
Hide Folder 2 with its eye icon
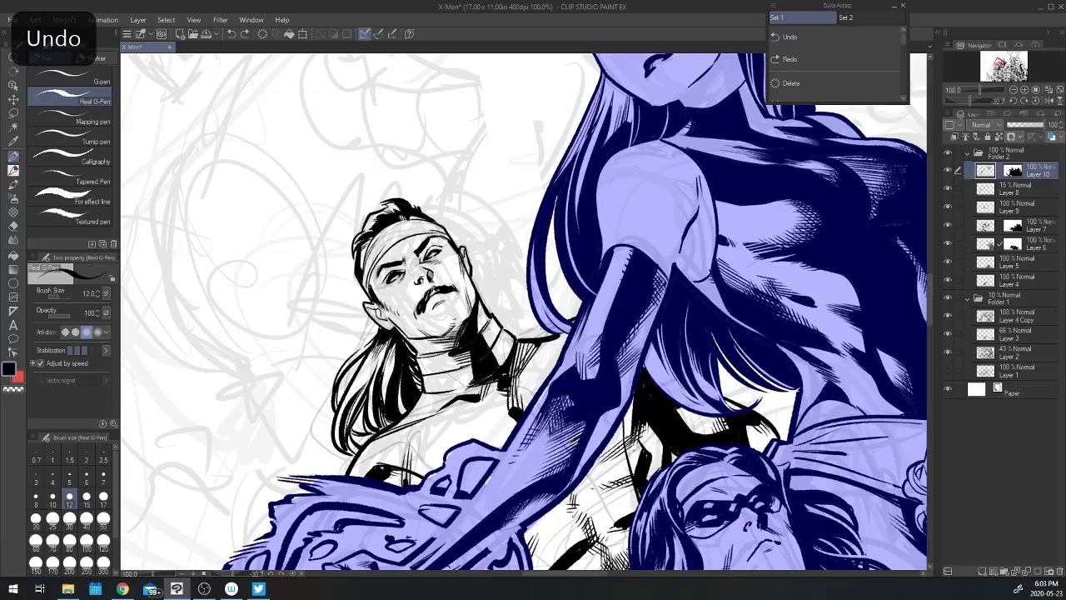[947, 153]
